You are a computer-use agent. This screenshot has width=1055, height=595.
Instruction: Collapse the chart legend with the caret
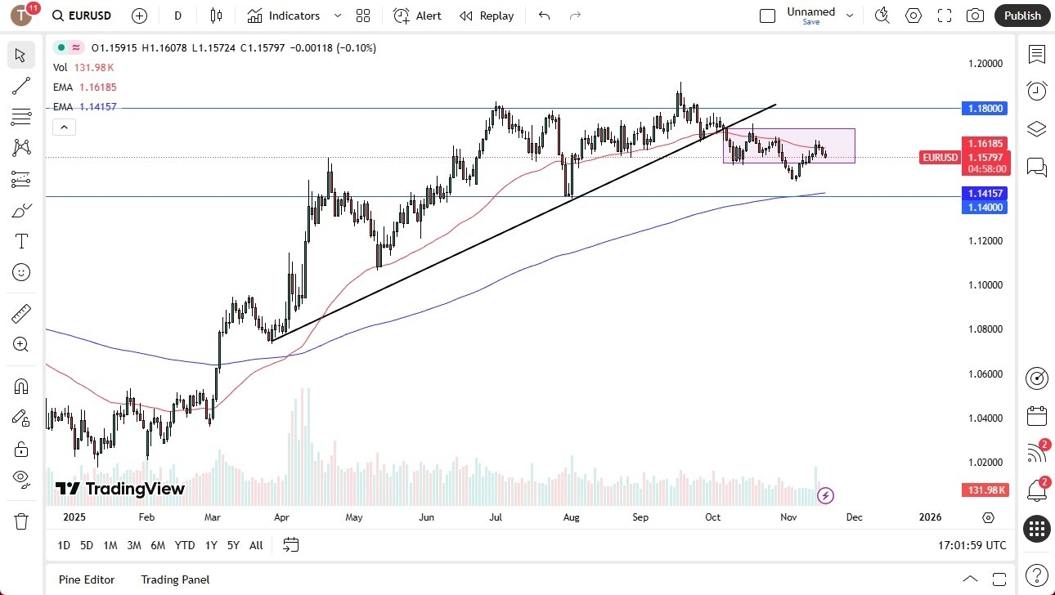[64, 127]
